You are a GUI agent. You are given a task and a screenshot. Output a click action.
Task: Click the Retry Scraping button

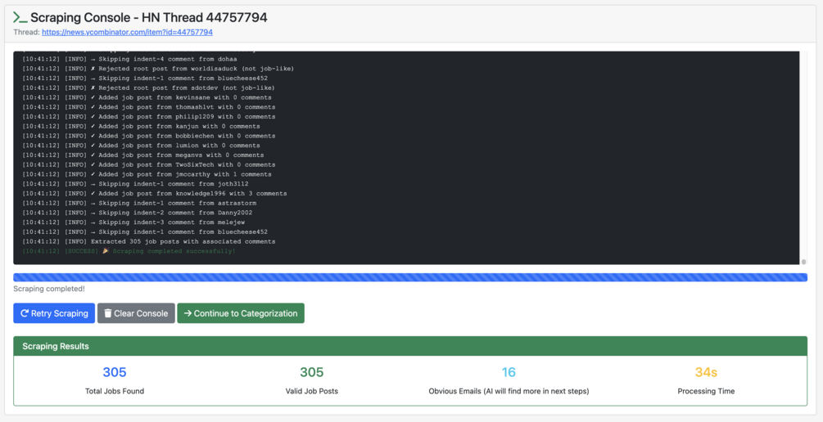54,313
